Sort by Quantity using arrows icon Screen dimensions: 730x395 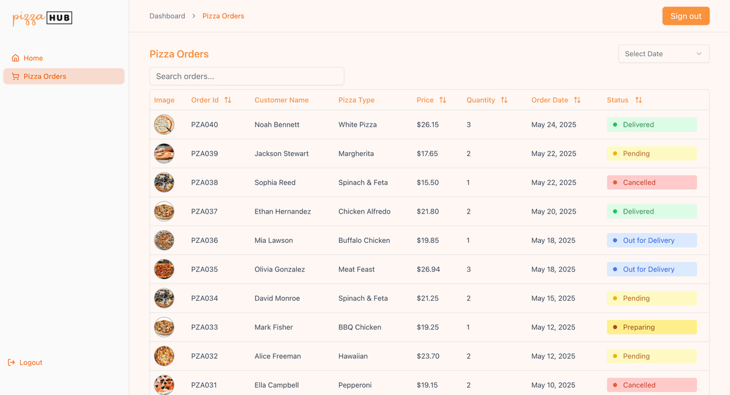coord(504,100)
